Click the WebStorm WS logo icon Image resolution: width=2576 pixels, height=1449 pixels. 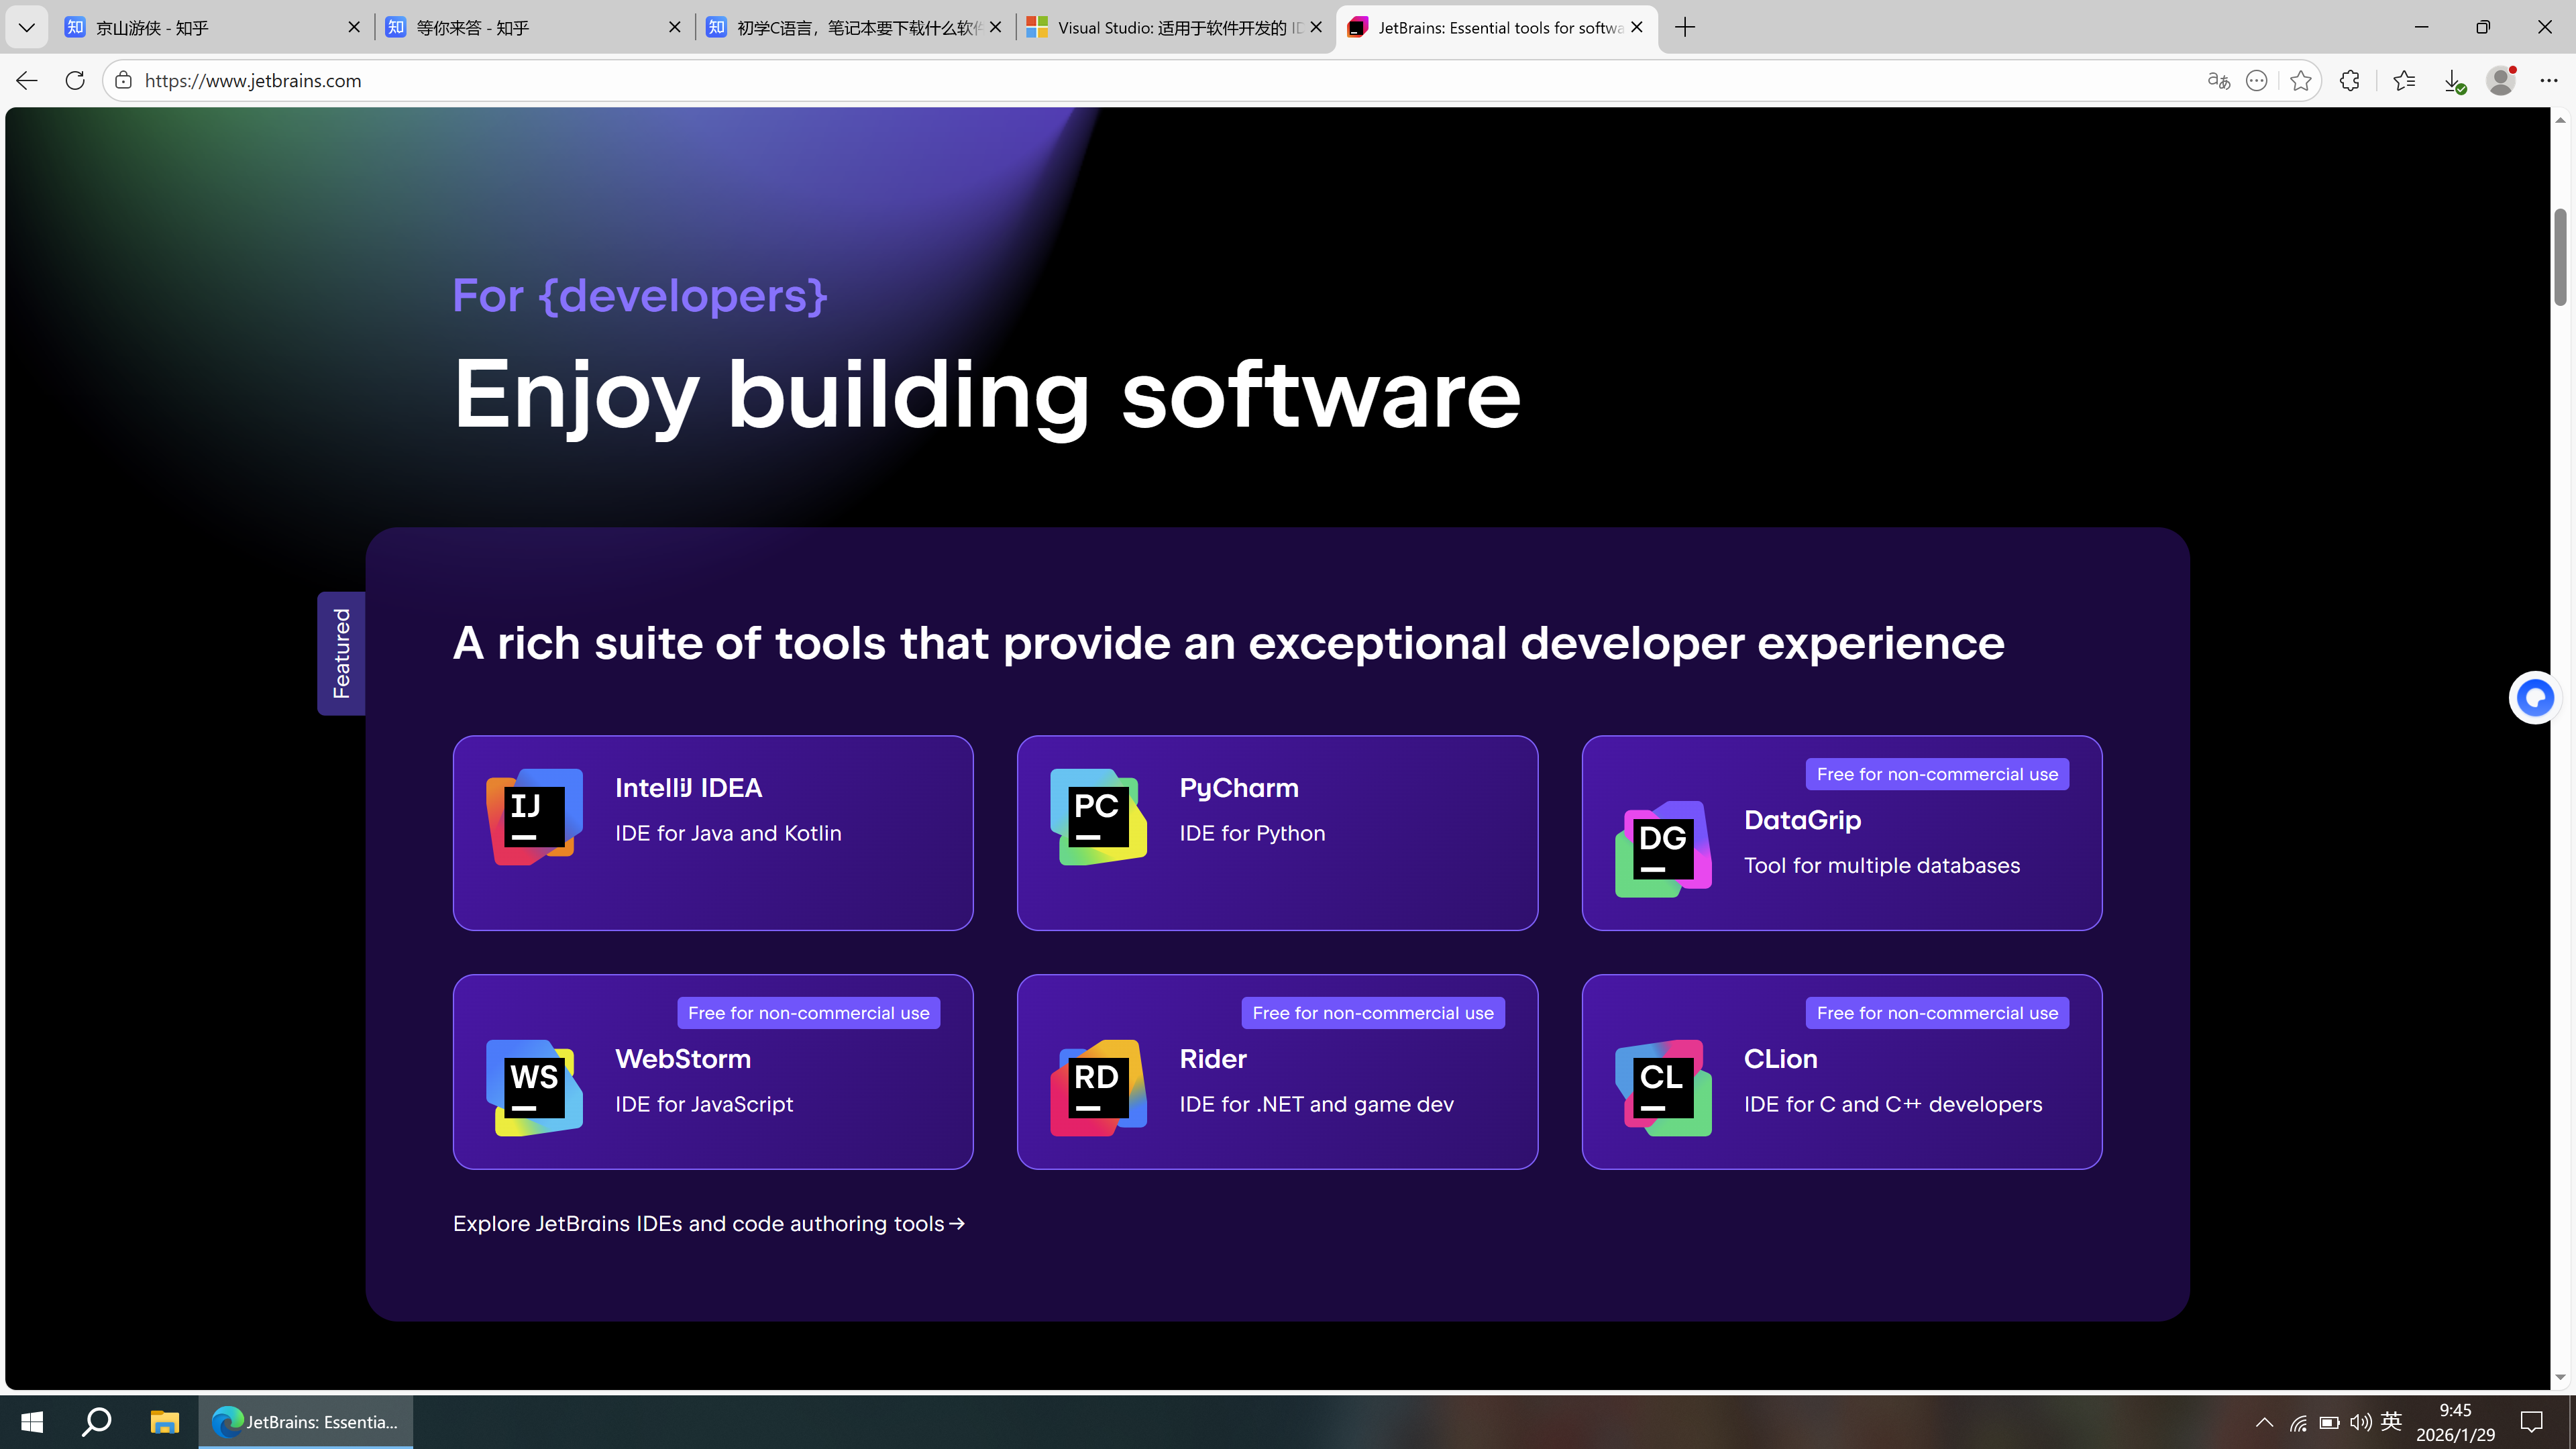click(x=534, y=1088)
